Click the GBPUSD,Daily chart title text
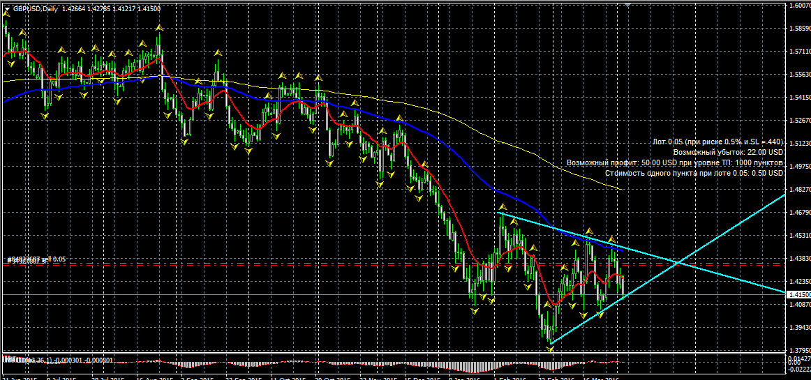Image resolution: width=811 pixels, height=380 pixels. (x=36, y=9)
